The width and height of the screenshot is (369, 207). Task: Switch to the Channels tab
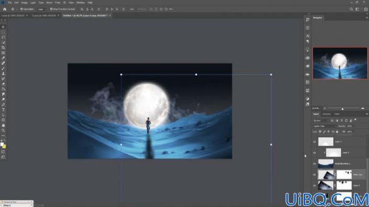[327, 114]
